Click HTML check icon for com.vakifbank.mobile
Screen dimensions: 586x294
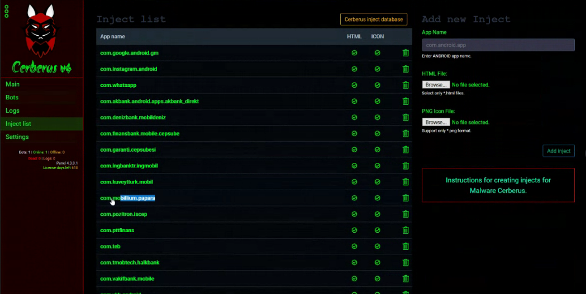tap(354, 279)
